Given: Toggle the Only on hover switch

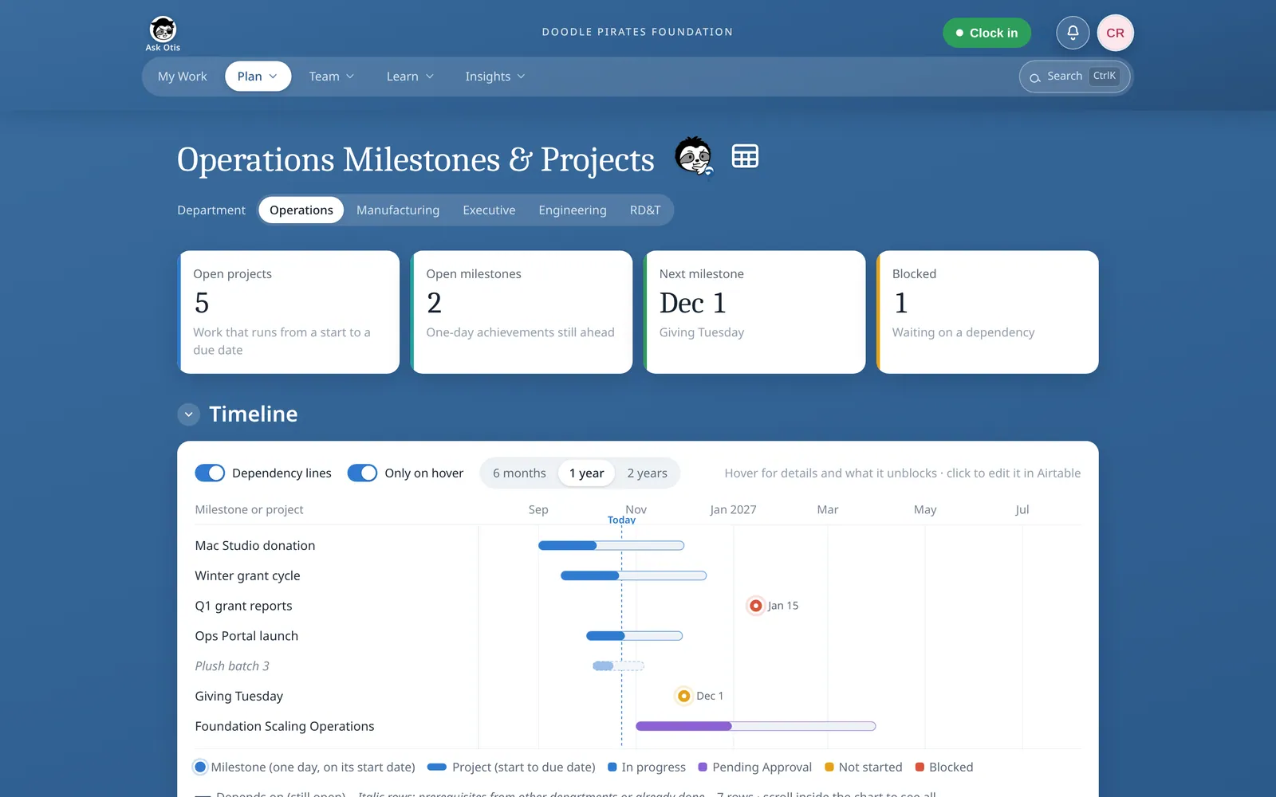Looking at the screenshot, I should [362, 473].
